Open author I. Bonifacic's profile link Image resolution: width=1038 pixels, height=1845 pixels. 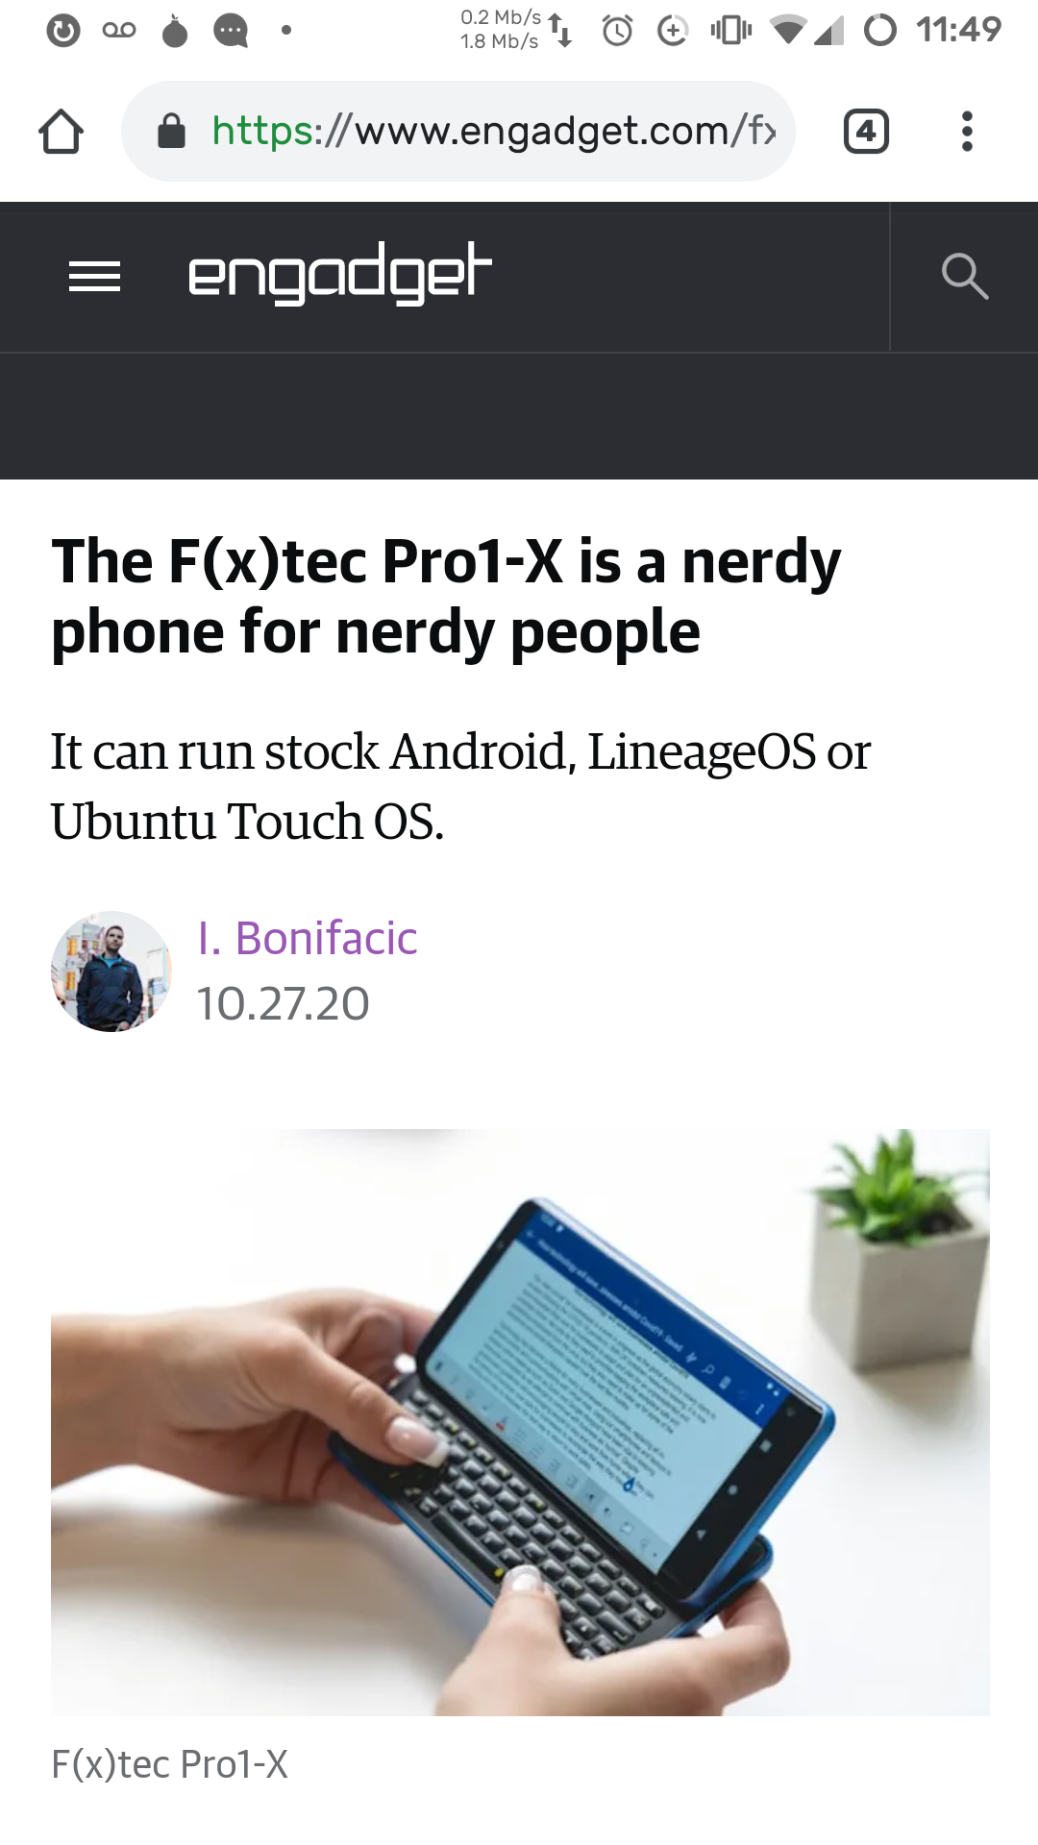(x=308, y=938)
